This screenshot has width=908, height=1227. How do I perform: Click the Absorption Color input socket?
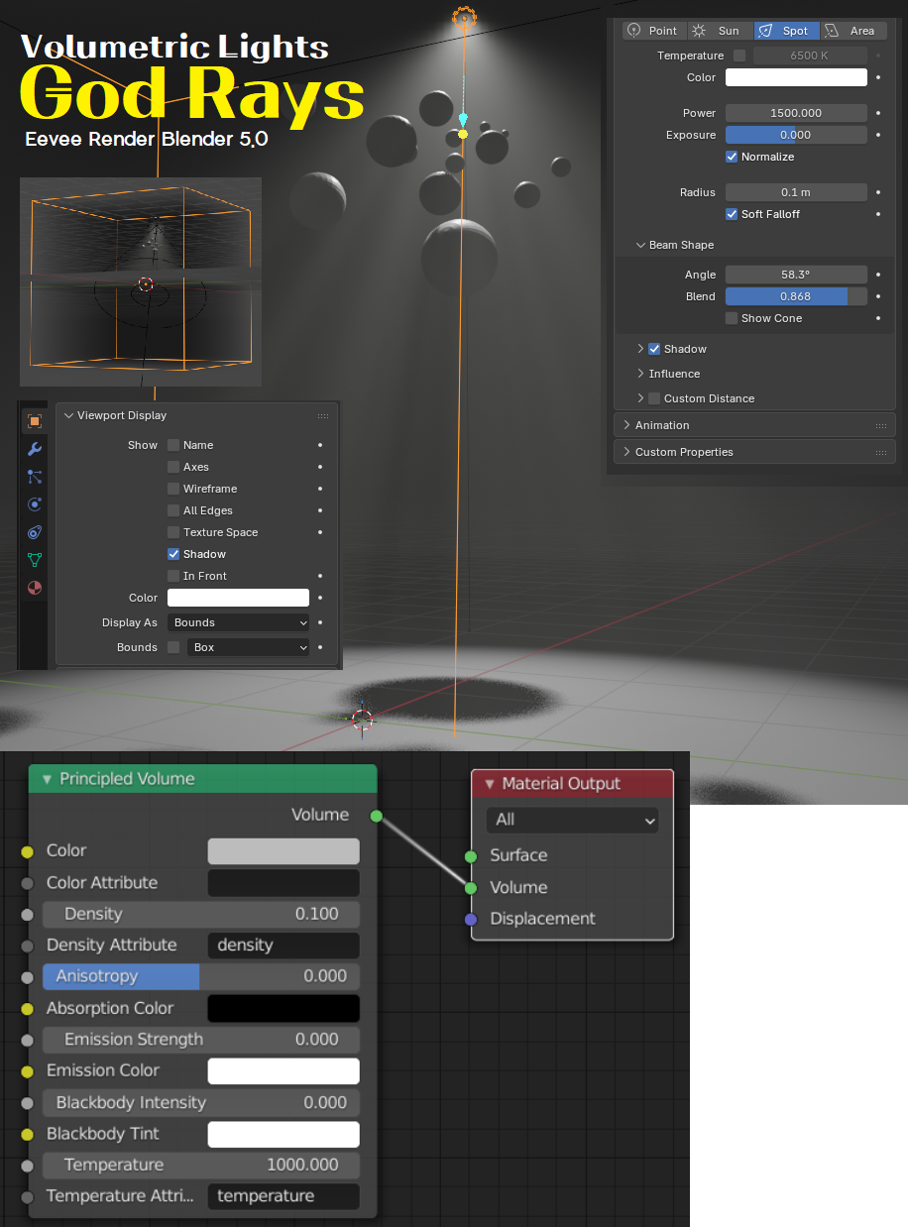(x=27, y=1009)
